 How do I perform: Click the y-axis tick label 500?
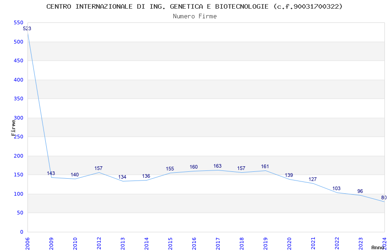click(x=19, y=42)
